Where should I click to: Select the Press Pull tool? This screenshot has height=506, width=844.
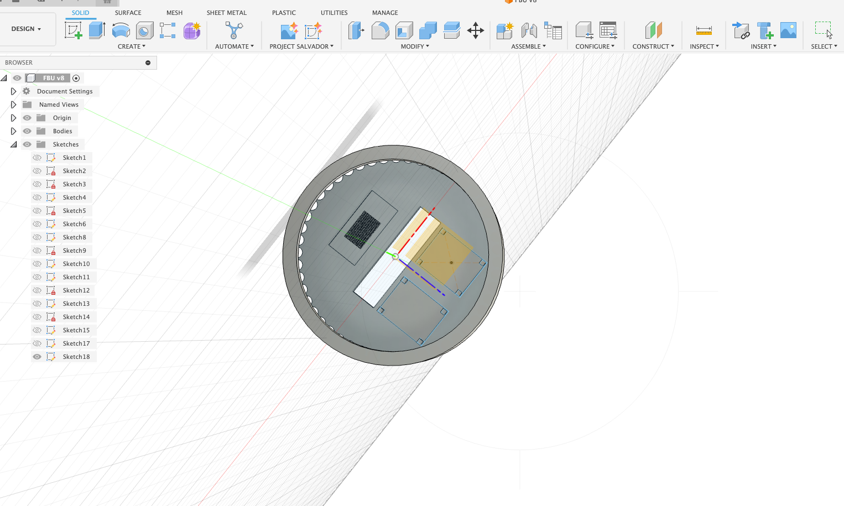356,30
